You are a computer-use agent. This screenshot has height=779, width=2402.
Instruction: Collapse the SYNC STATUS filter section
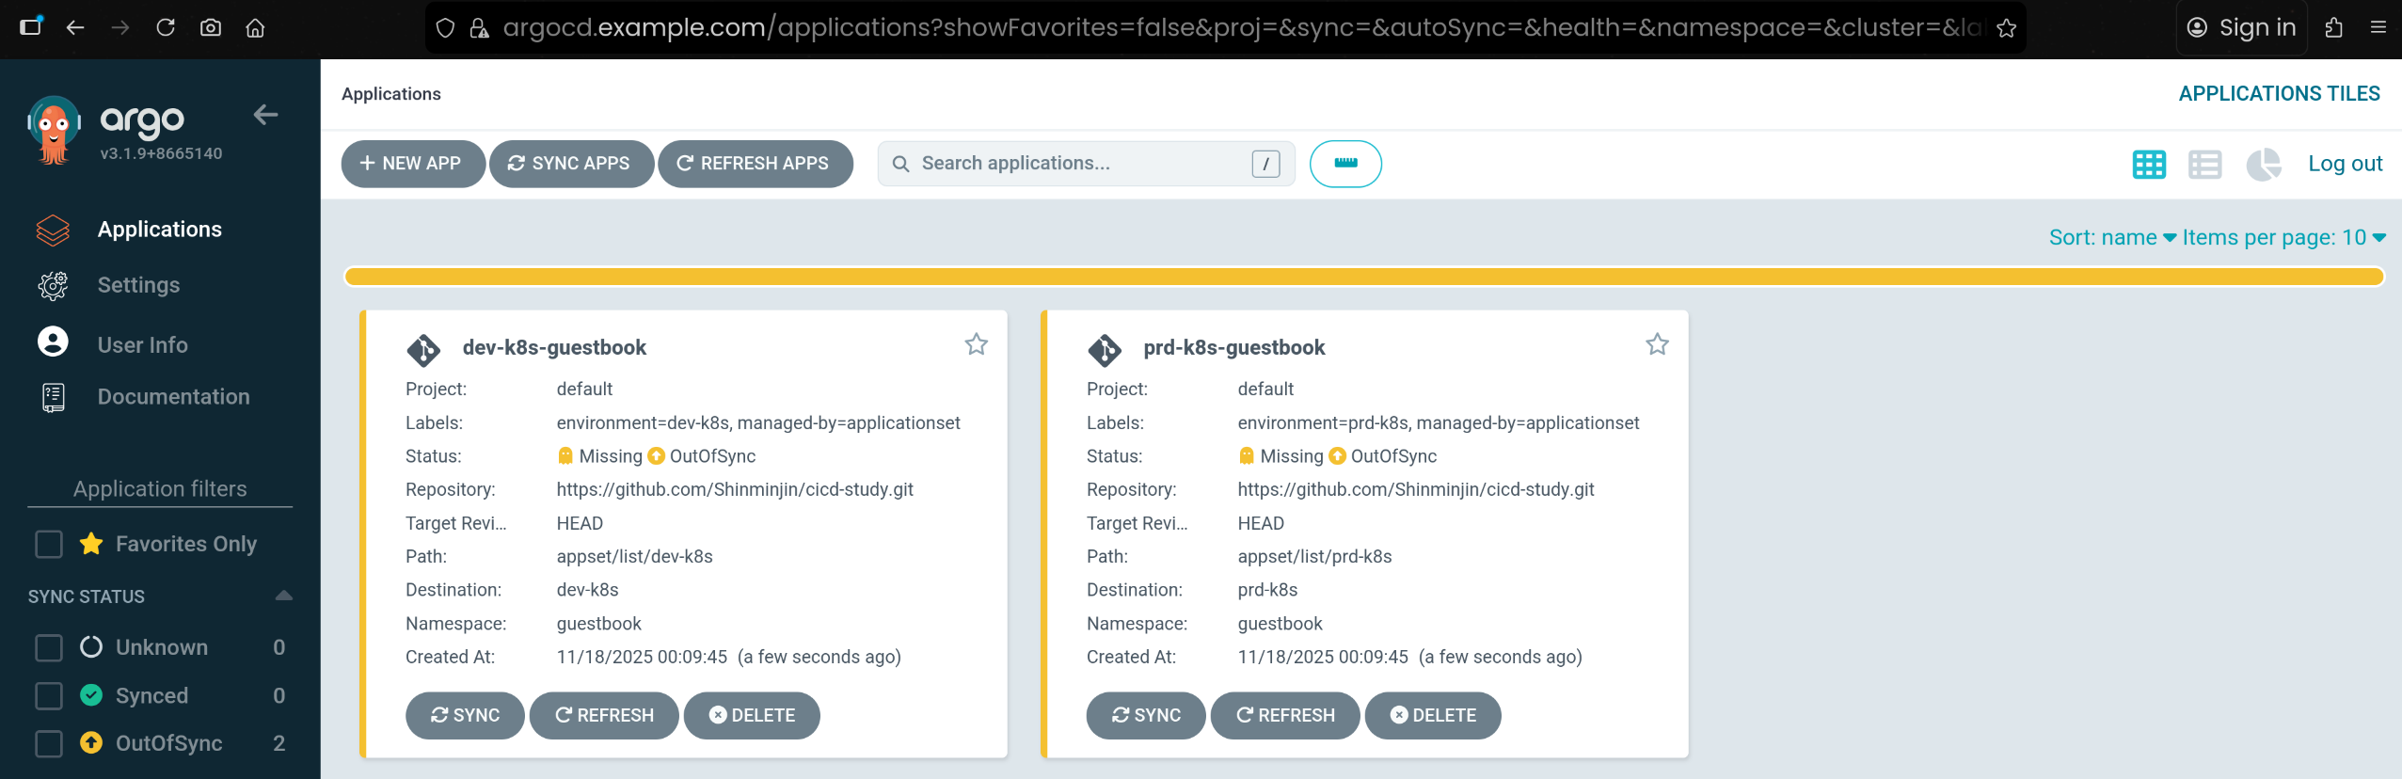283,596
